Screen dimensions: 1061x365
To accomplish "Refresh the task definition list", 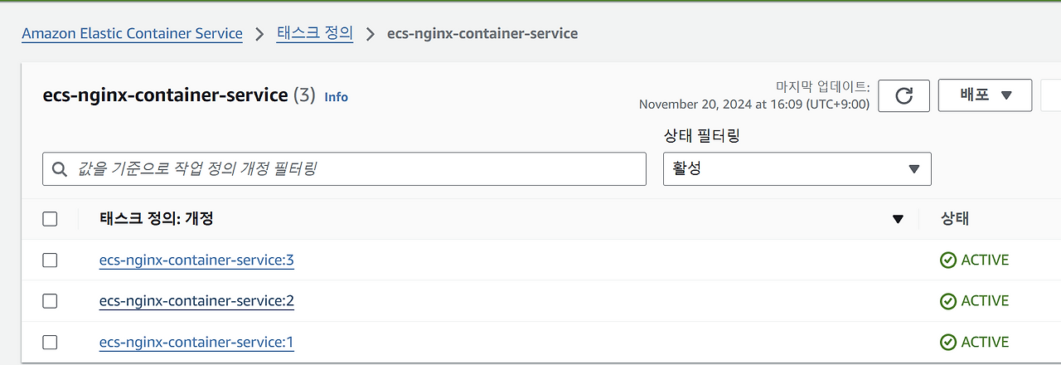I will click(904, 95).
